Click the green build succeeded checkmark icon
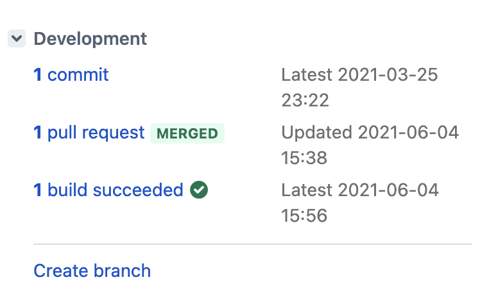The width and height of the screenshot is (498, 300). click(x=199, y=190)
